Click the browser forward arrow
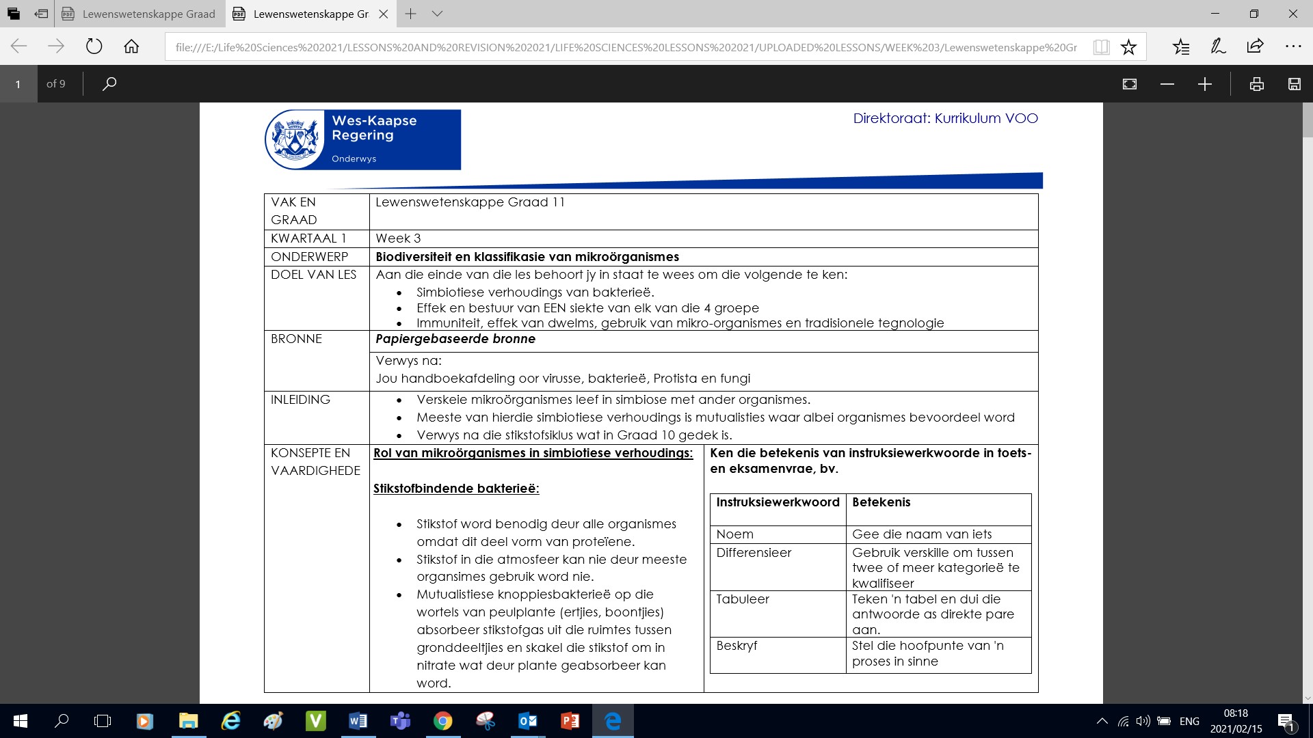The width and height of the screenshot is (1313, 738). click(56, 46)
